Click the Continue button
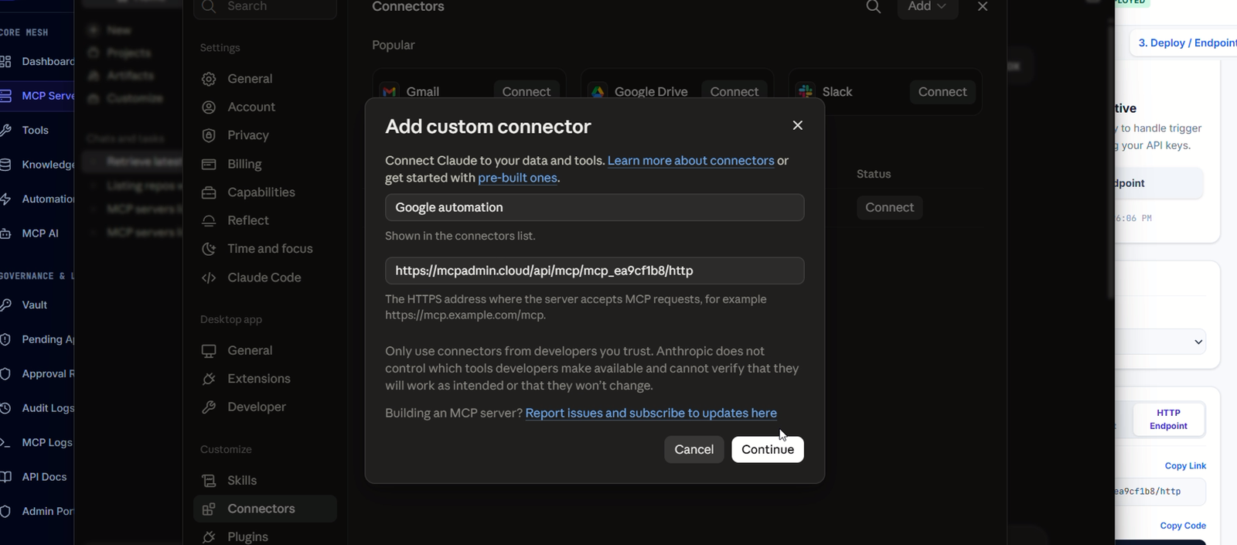Screen dimensions: 1237x545 pyautogui.click(x=768, y=449)
